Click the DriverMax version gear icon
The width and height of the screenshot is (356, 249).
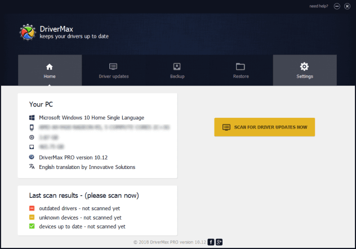point(32,157)
